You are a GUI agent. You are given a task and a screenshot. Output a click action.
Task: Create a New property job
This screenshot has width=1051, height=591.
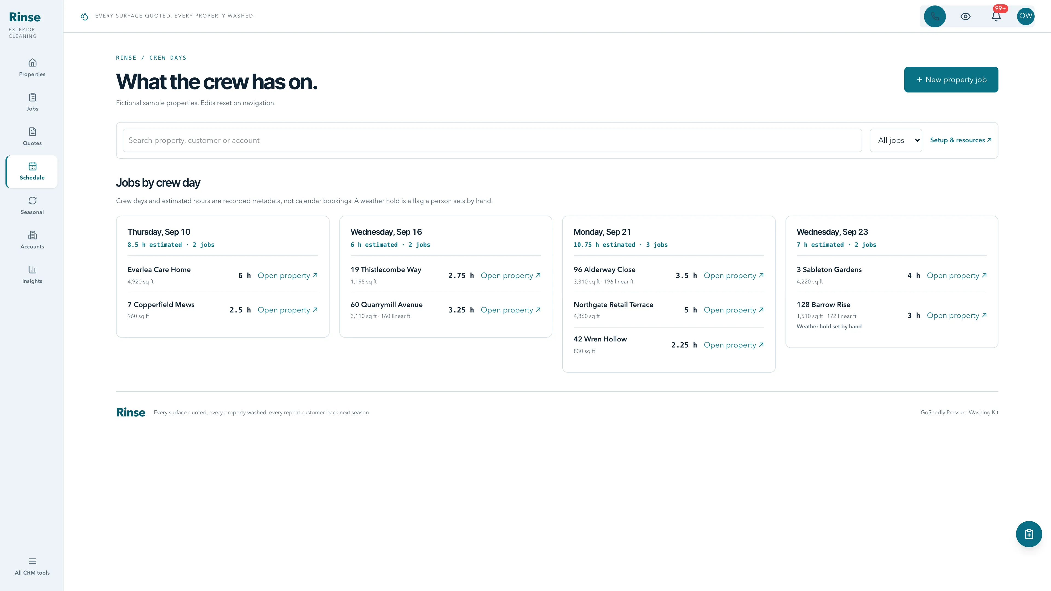click(x=951, y=80)
